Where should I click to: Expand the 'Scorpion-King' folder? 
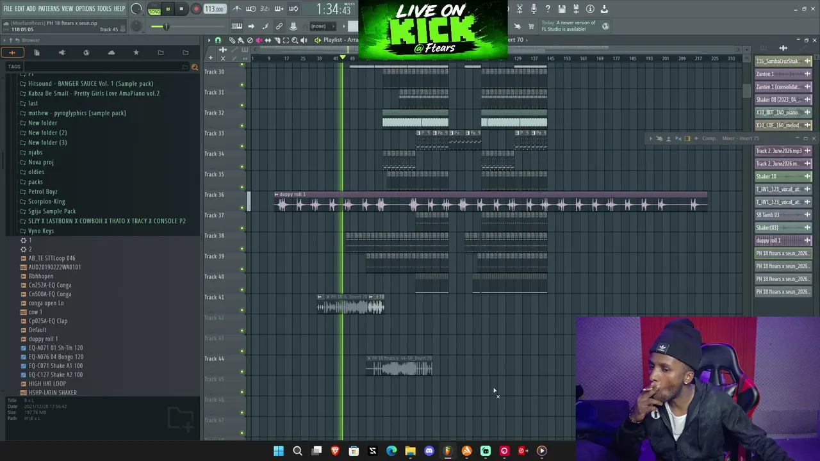click(x=47, y=201)
